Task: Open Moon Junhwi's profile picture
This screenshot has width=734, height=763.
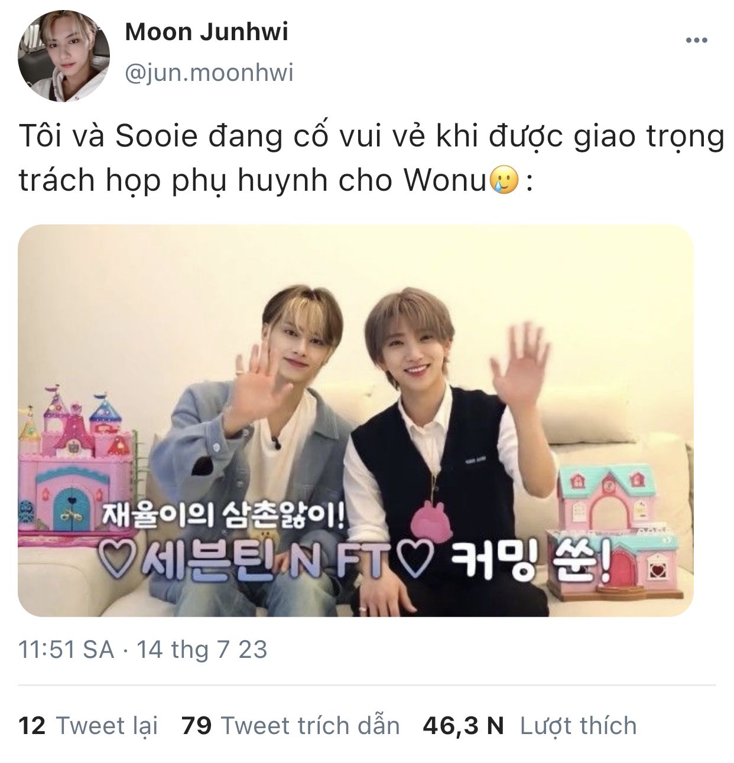Action: 64,56
